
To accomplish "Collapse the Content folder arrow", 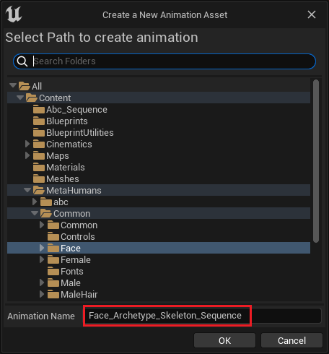I will pyautogui.click(x=20, y=98).
